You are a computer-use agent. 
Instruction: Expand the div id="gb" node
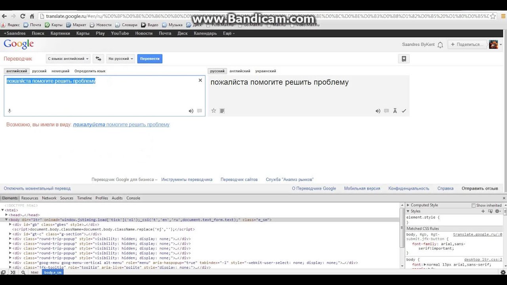(10, 224)
